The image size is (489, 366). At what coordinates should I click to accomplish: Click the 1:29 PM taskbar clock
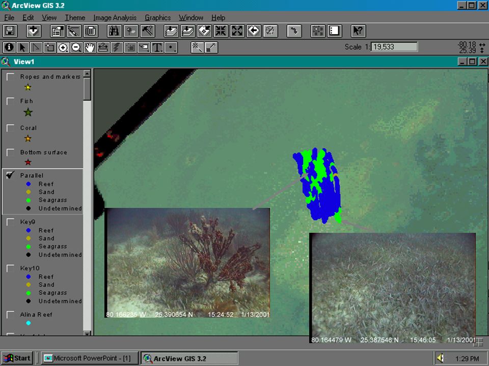point(467,358)
